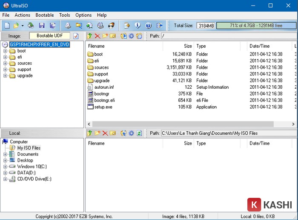Open the Bootable menu

pyautogui.click(x=45, y=15)
